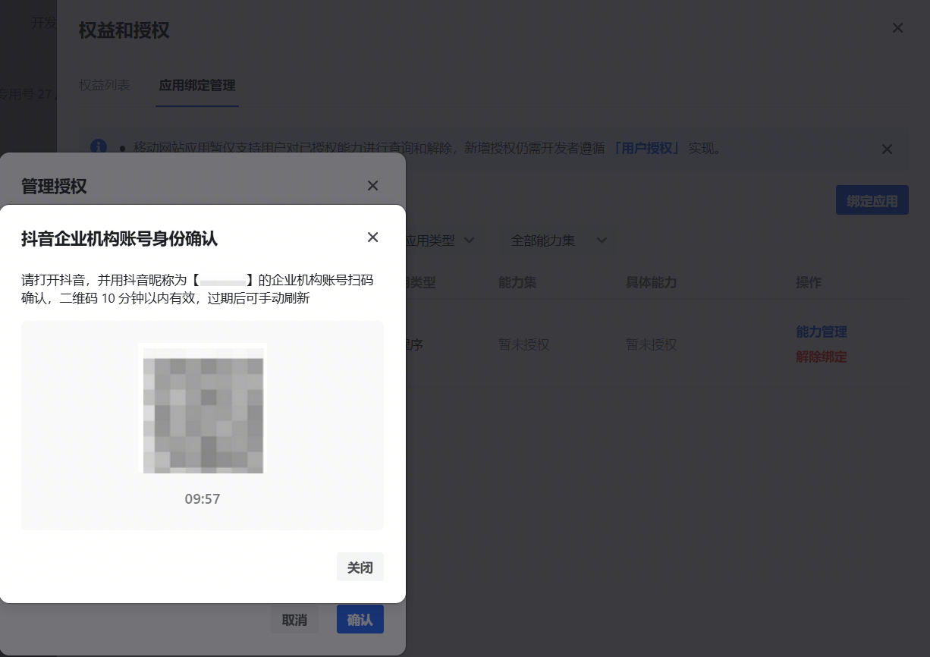This screenshot has width=930, height=657.
Task: Dismiss the blue info banner with its X
Action: click(x=887, y=149)
